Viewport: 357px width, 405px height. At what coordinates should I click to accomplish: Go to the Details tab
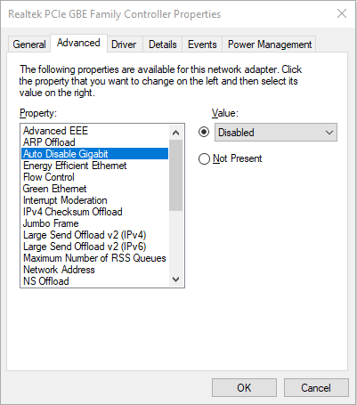(x=163, y=45)
